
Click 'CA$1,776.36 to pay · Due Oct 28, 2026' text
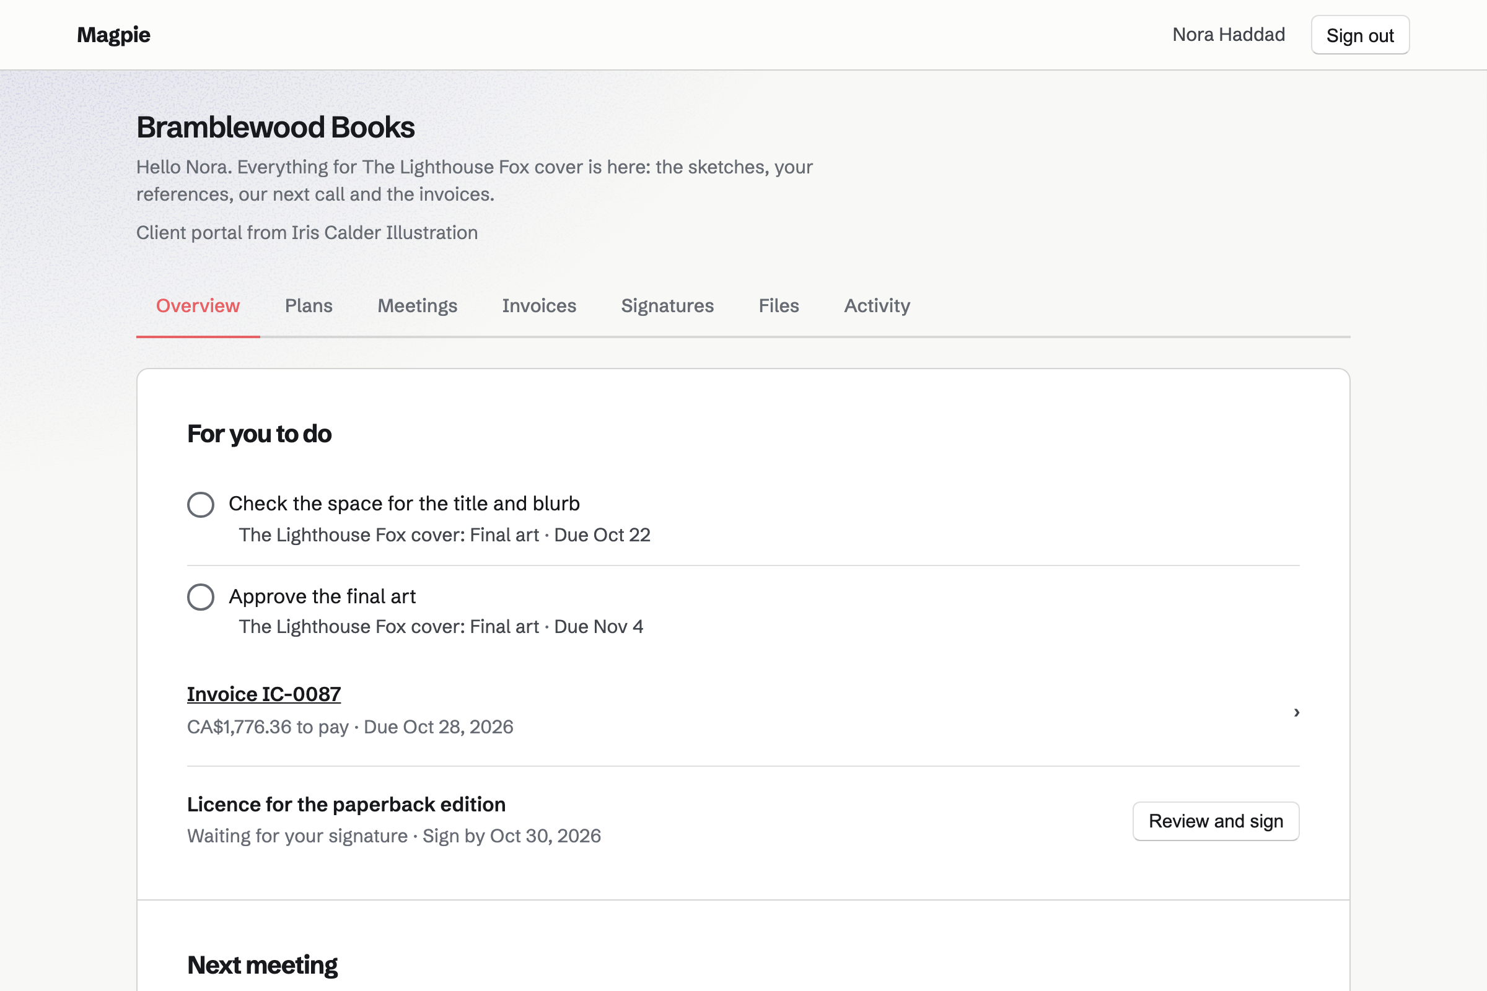coord(350,727)
